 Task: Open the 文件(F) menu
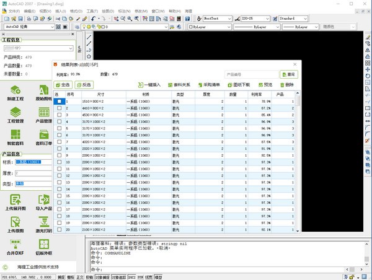point(14,11)
